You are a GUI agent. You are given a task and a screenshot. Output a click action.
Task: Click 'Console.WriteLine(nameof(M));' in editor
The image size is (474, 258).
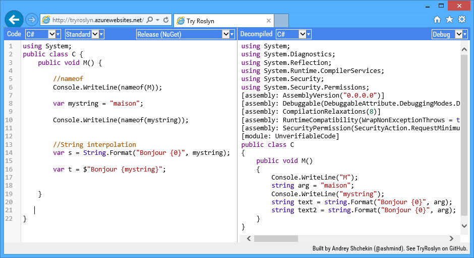pyautogui.click(x=107, y=87)
